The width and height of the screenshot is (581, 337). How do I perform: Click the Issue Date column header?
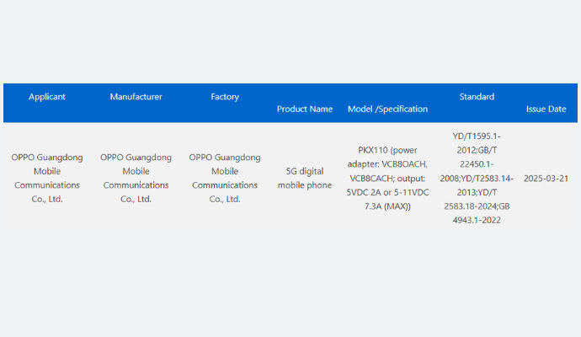pos(546,109)
